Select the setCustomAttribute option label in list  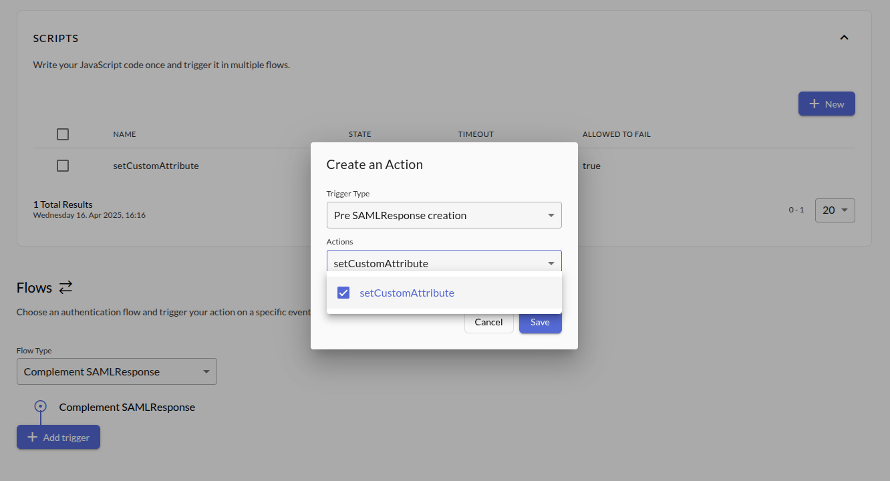click(407, 293)
